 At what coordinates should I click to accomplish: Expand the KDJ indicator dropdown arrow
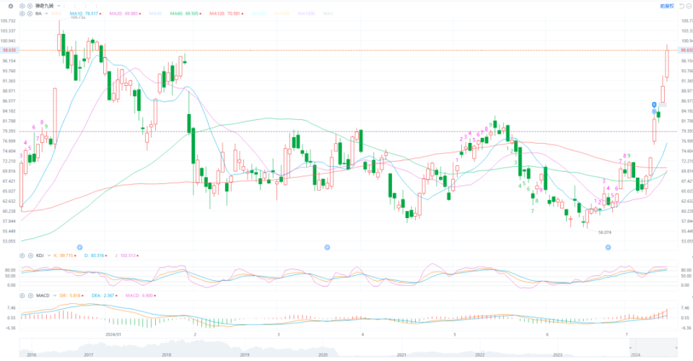tap(48, 256)
